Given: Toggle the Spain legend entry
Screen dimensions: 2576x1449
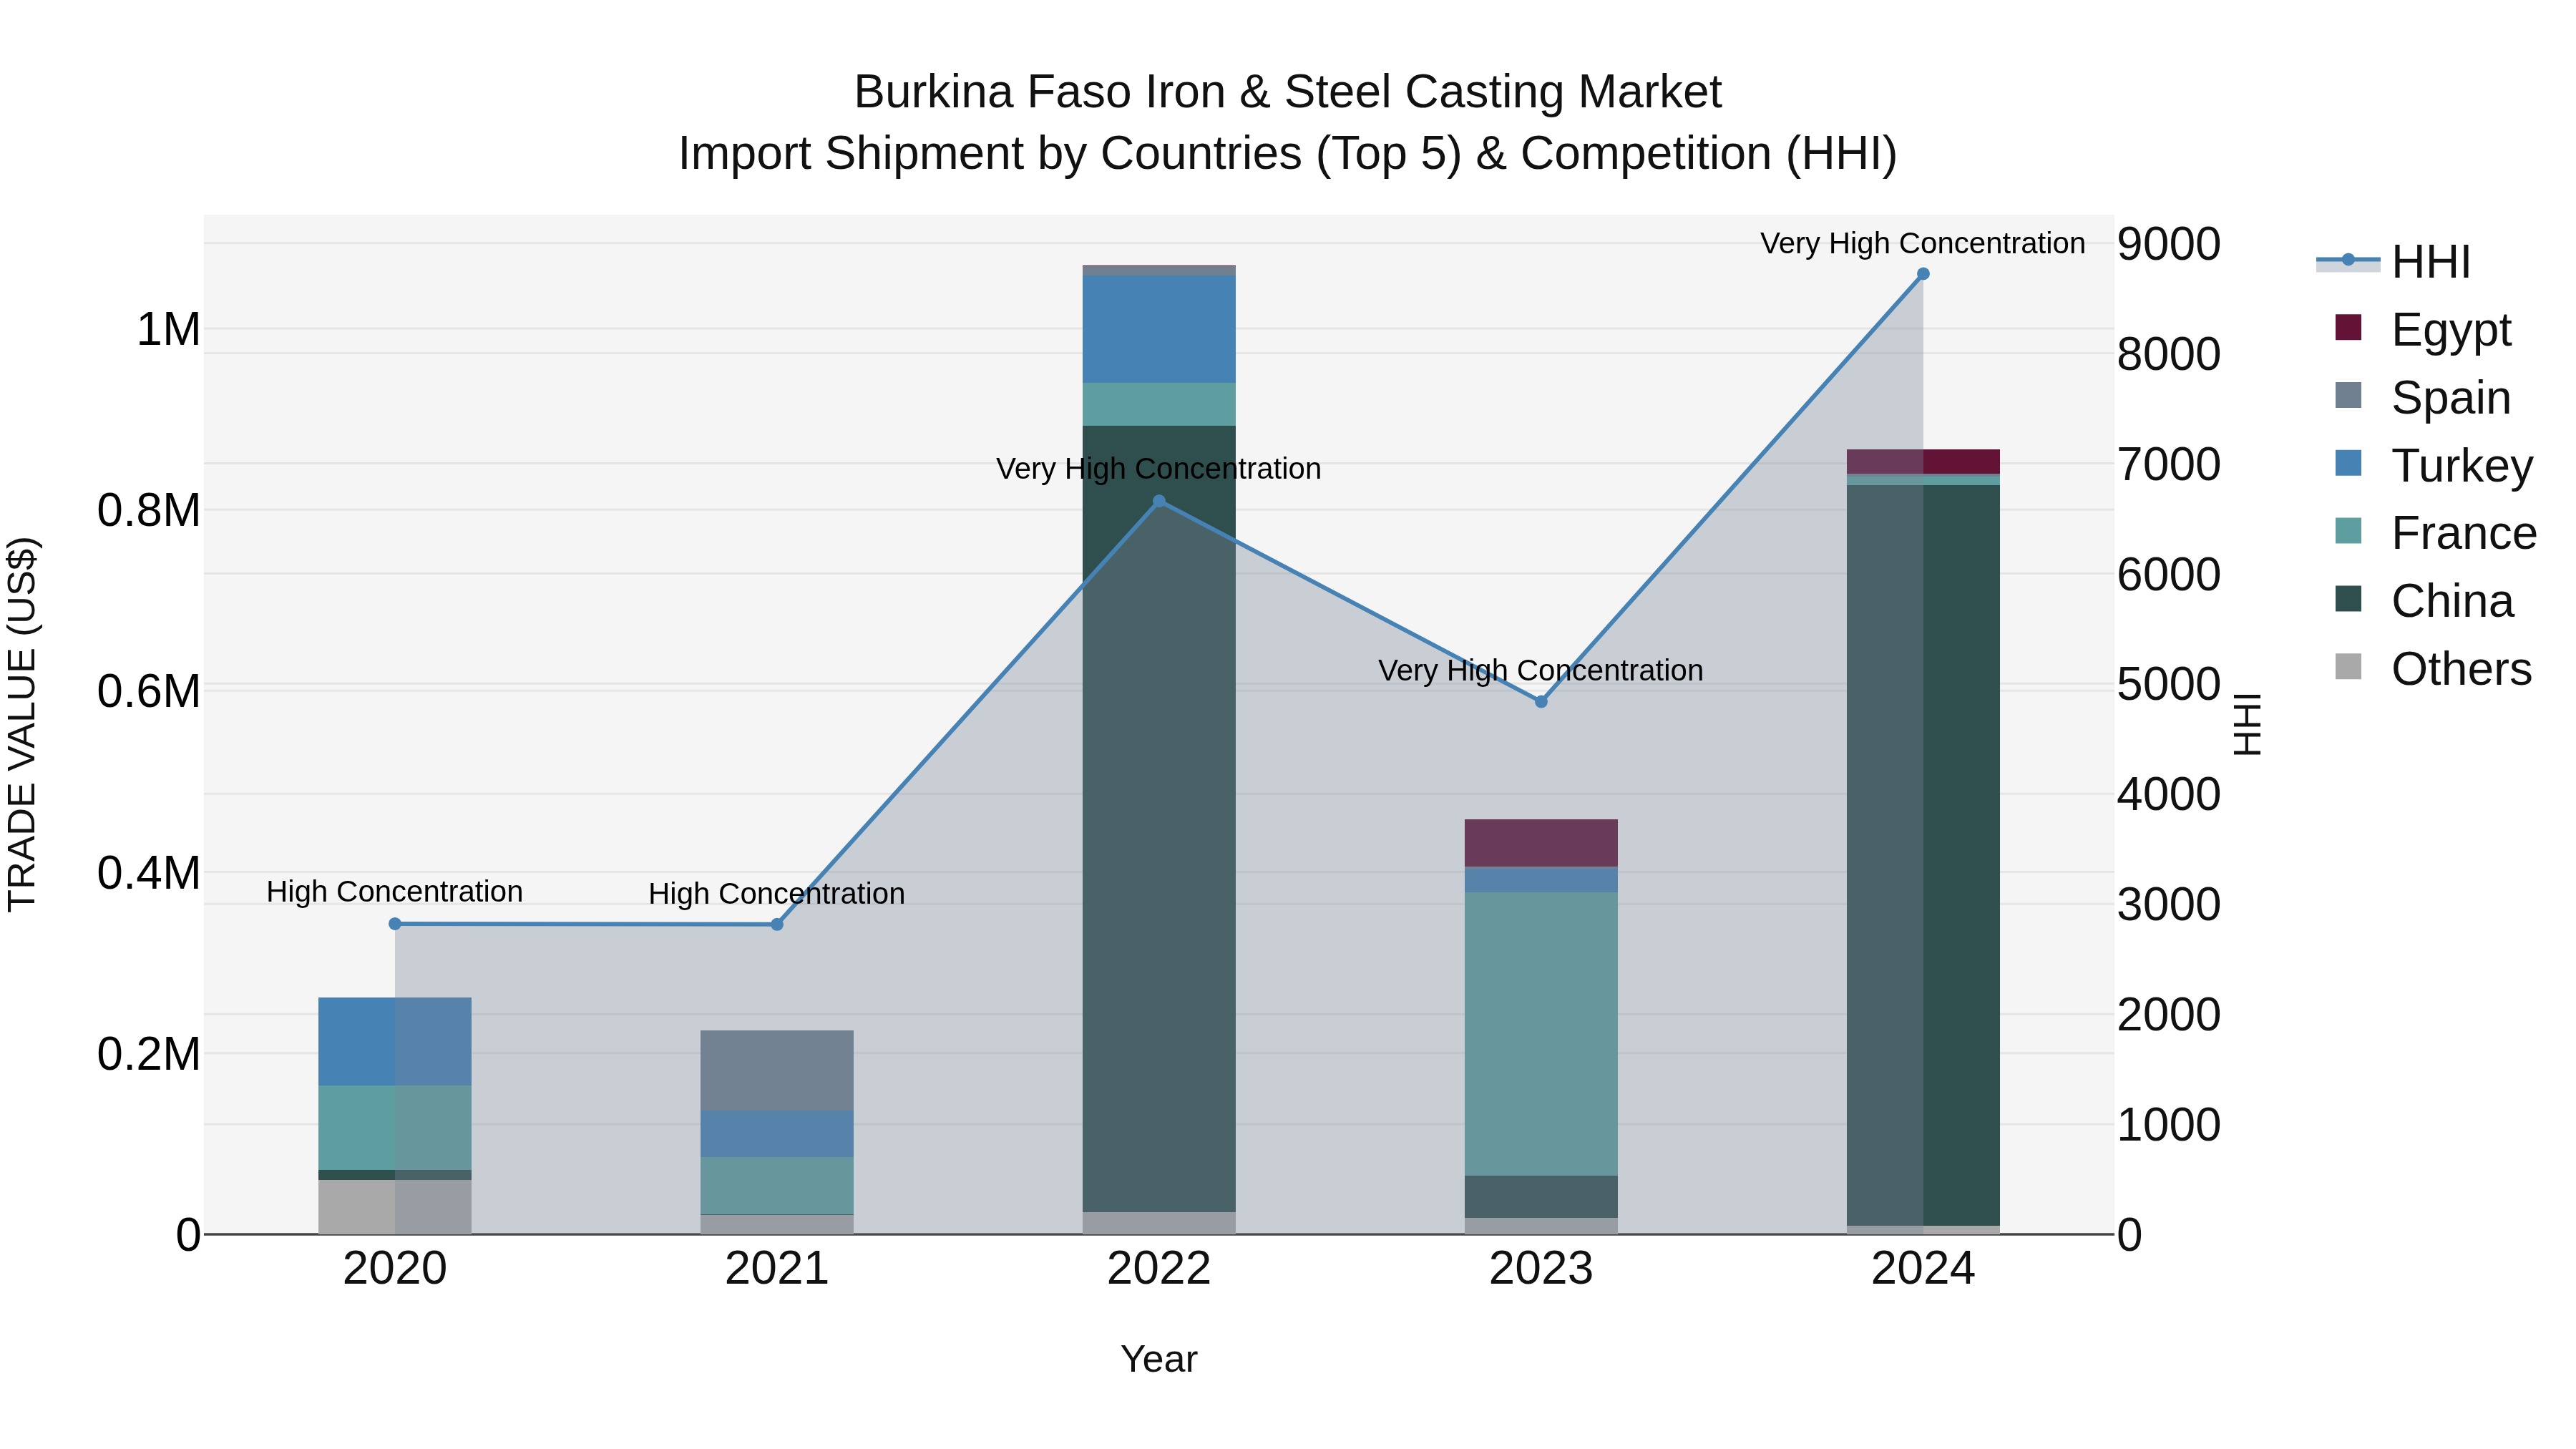Looking at the screenshot, I should (2423, 397).
